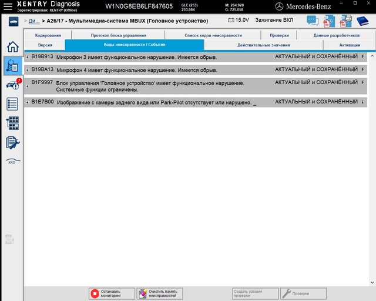376x301 pixels.
Task: Click the B1F9997 fault code
Action: pos(42,82)
